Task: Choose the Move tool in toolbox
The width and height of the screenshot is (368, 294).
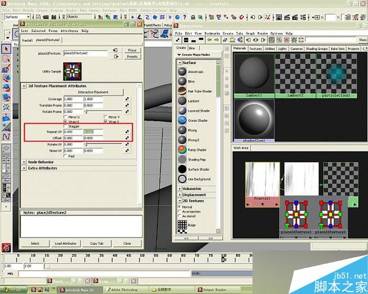Action: [x=6, y=79]
